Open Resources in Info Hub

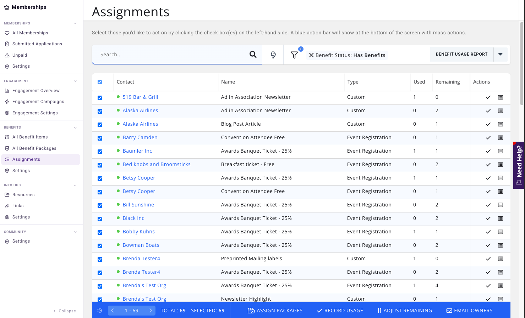pos(23,195)
